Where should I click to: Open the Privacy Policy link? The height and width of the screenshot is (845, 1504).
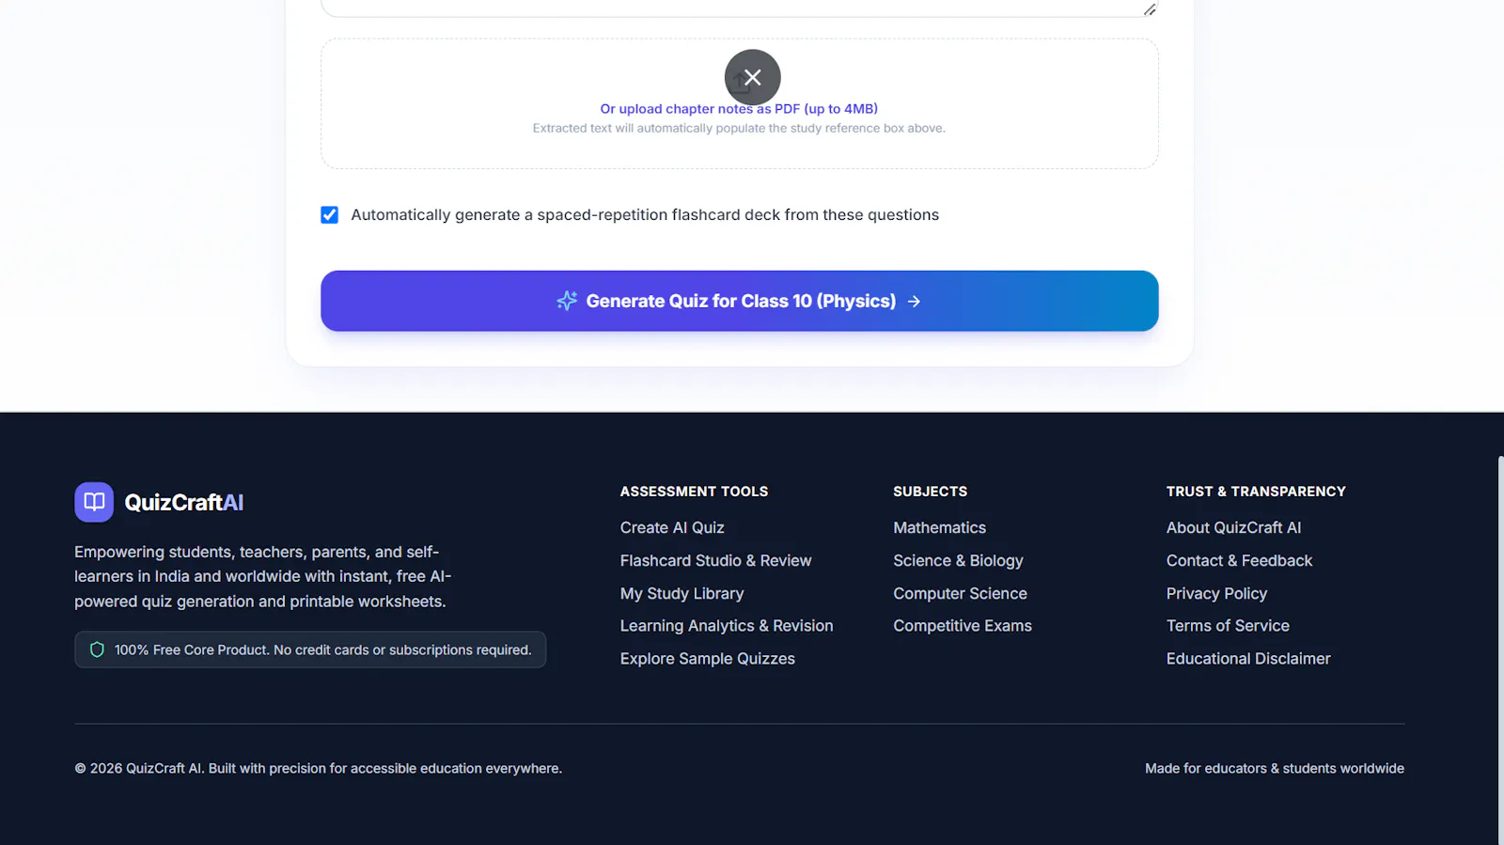coord(1216,594)
